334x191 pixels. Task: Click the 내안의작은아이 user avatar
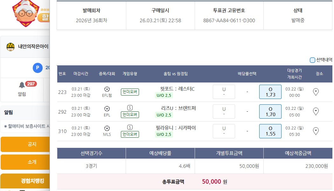point(10,47)
